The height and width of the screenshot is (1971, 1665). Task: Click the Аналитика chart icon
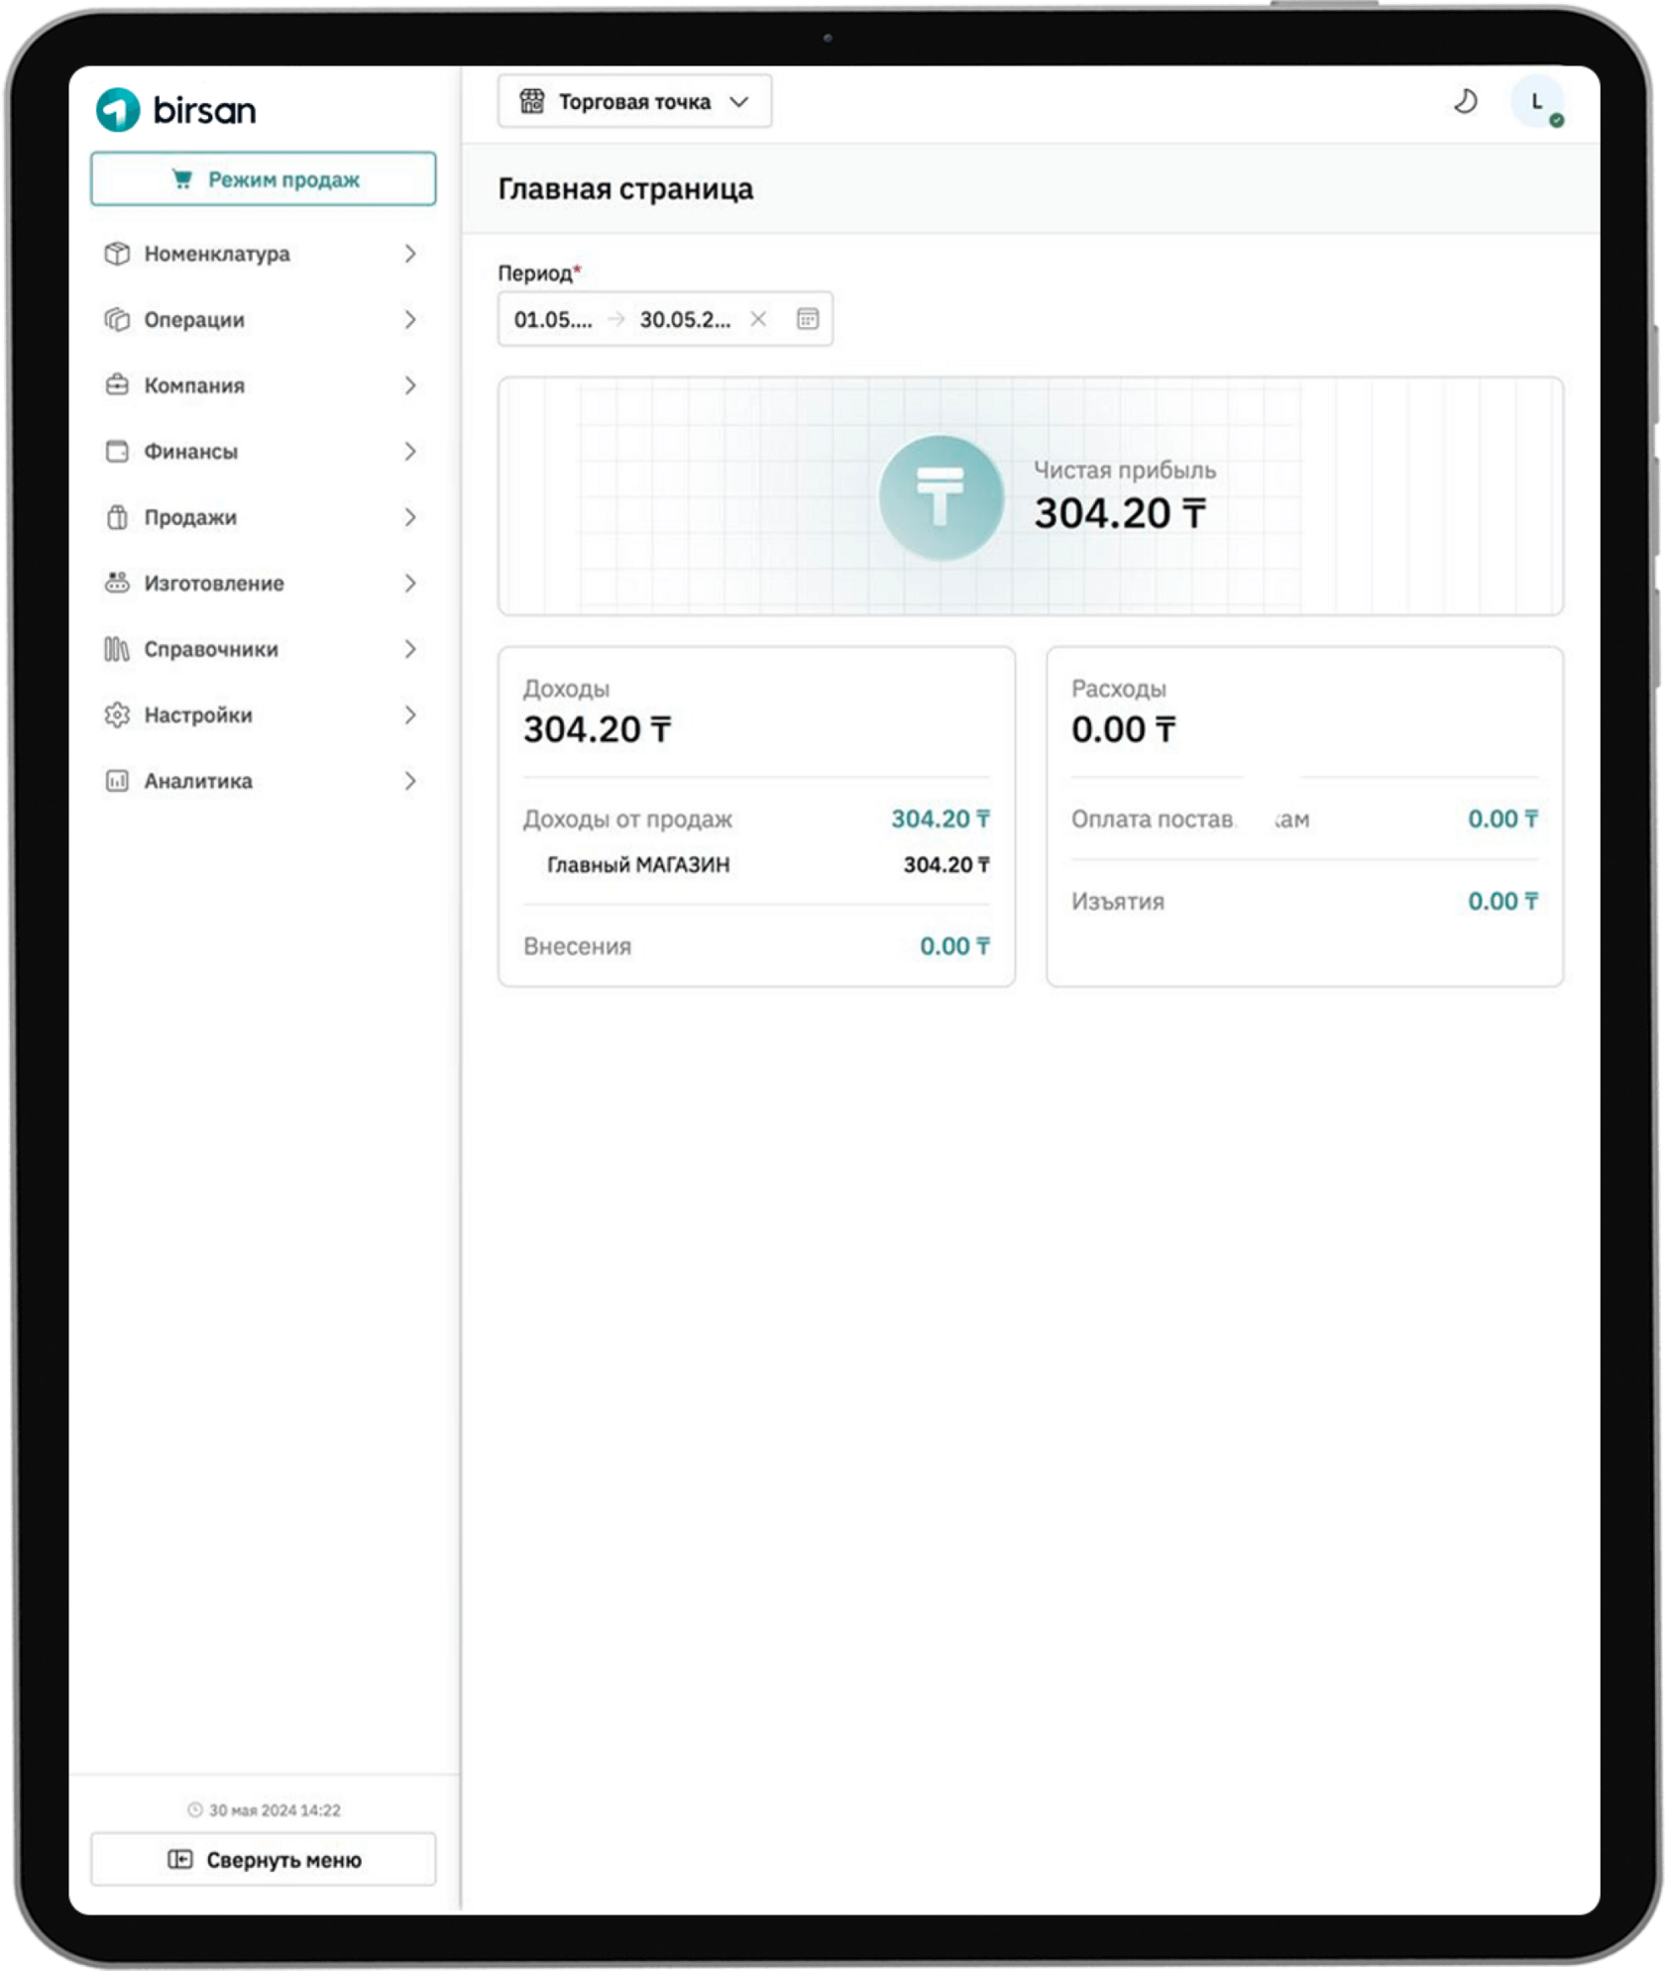117,781
